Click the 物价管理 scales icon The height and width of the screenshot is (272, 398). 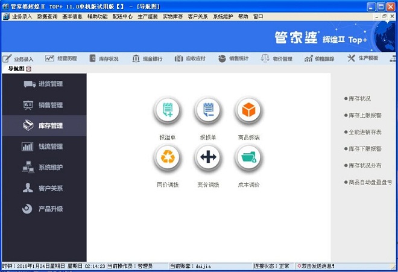(x=265, y=59)
